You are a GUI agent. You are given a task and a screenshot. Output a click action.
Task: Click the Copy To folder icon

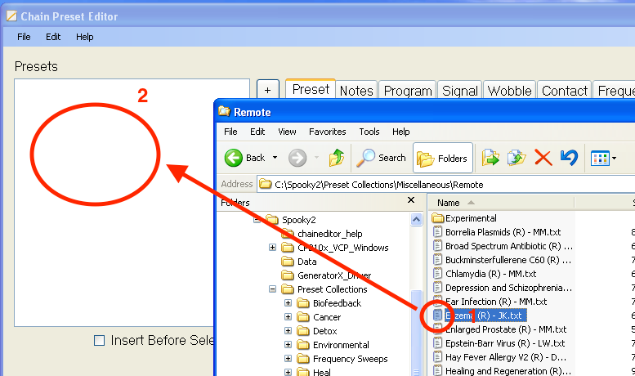(x=516, y=158)
